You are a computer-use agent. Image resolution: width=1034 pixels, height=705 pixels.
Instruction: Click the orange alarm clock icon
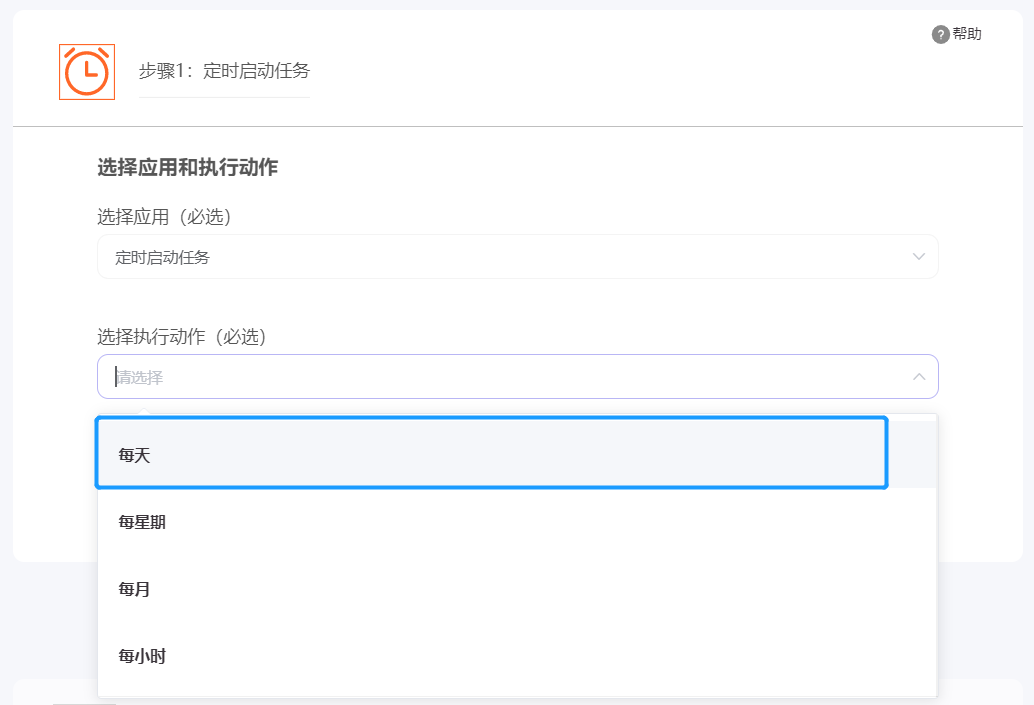click(x=87, y=72)
